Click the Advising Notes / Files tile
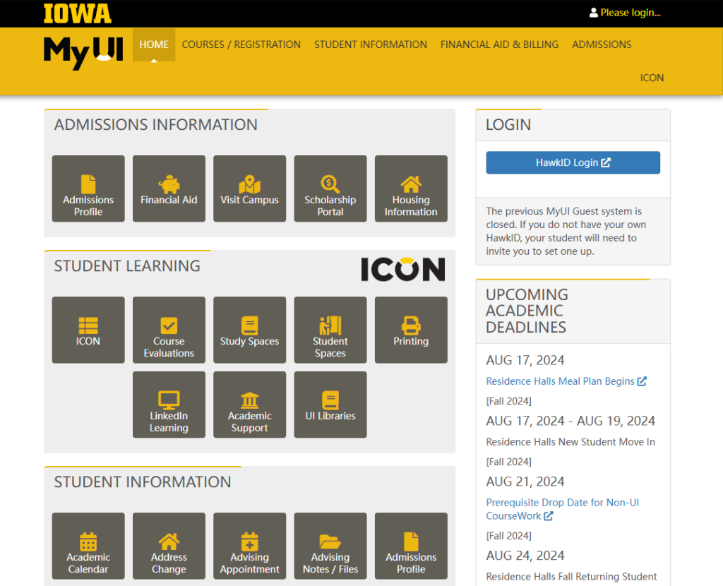The height and width of the screenshot is (586, 723). click(x=330, y=546)
